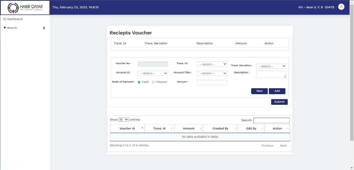Focus the table Search box

click(x=271, y=120)
